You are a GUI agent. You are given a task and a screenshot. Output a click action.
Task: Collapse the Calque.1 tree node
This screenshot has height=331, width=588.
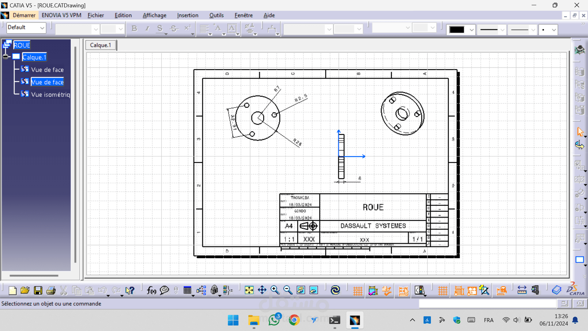pyautogui.click(x=6, y=57)
